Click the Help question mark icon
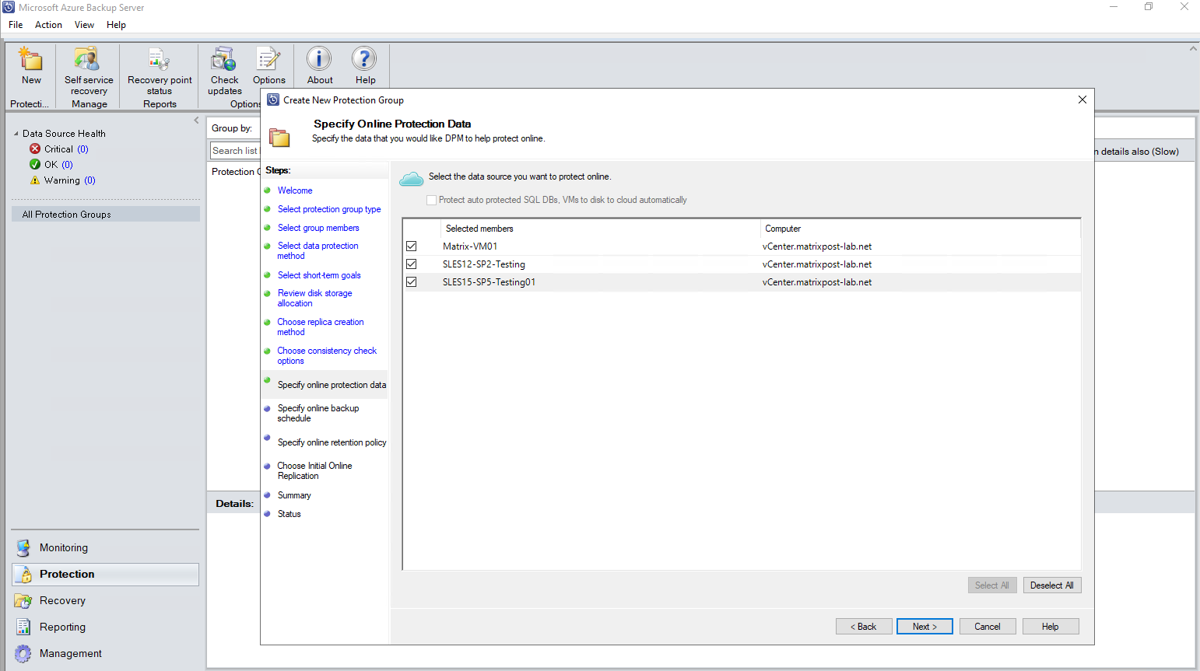1200x671 pixels. click(x=364, y=59)
